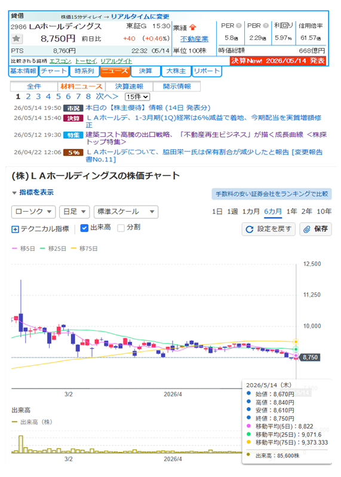Click the plus icon for テクニカル指標
Screen dimensions: 341x477
pos(15,229)
